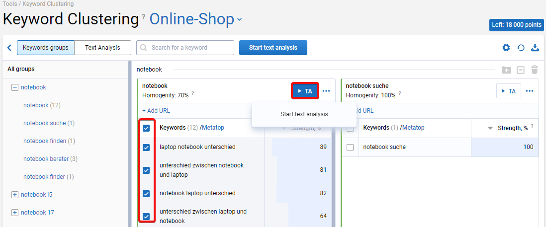Click the back chevron arrow
The width and height of the screenshot is (546, 227).
click(x=9, y=48)
